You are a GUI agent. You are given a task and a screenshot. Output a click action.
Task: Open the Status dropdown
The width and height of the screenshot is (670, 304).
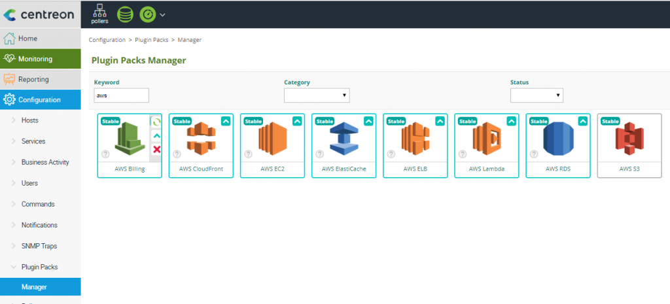537,95
